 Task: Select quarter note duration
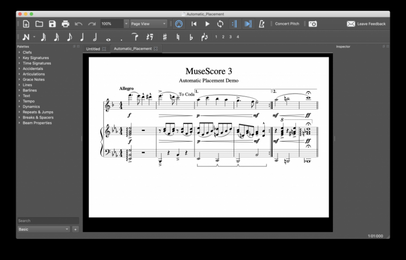click(x=82, y=37)
